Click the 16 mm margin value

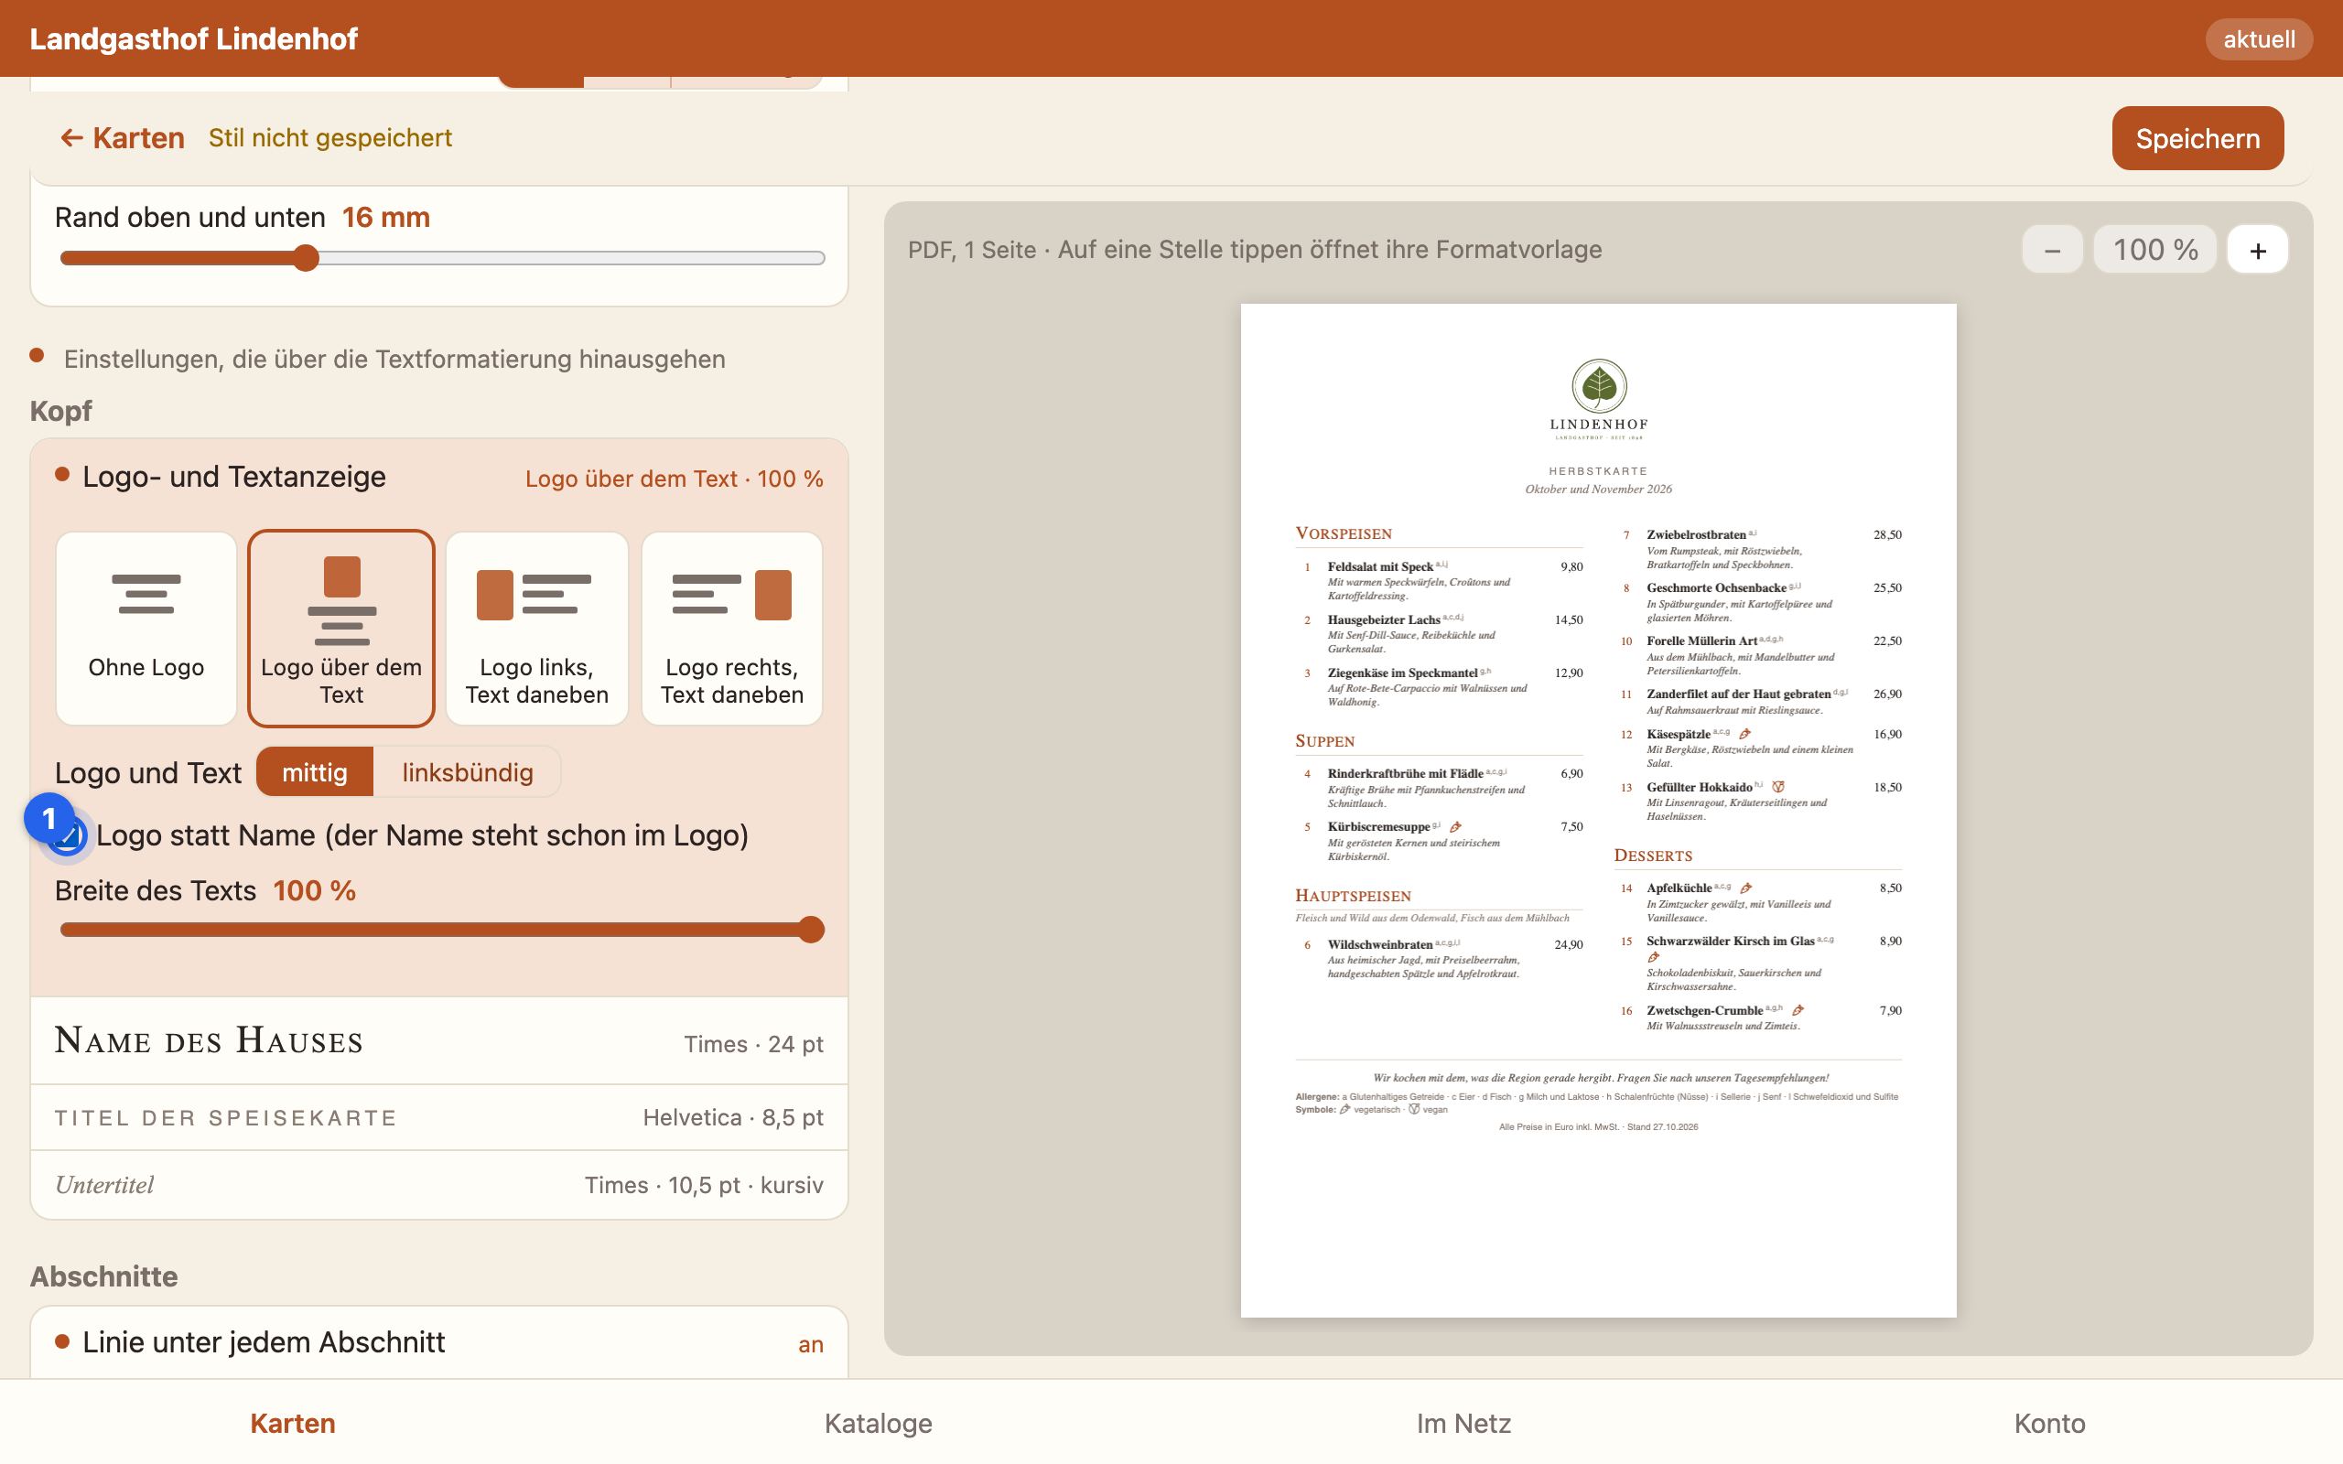(385, 217)
